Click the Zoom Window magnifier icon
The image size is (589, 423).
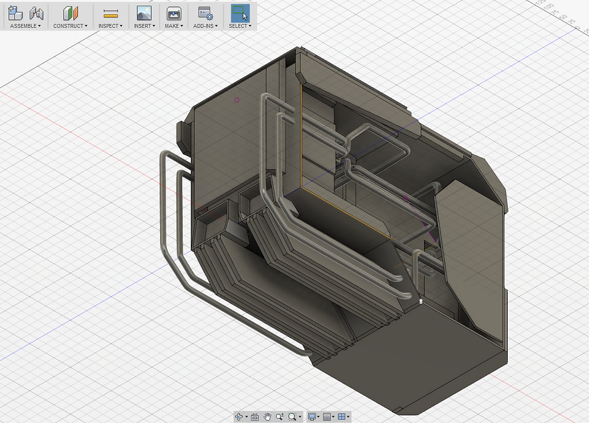292,417
